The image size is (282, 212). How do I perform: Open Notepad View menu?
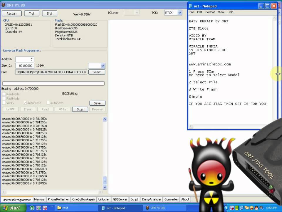click(221, 12)
